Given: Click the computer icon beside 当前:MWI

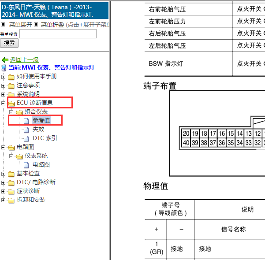Looking at the screenshot, I should click(4, 68).
